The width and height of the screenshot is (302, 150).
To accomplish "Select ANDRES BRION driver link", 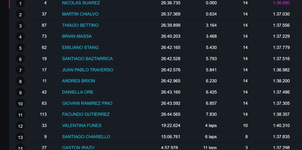I will 78,81.
